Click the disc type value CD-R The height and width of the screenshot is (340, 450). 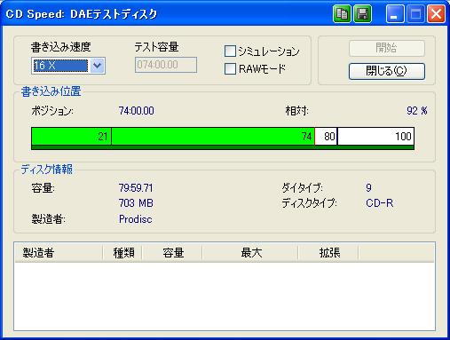point(380,203)
